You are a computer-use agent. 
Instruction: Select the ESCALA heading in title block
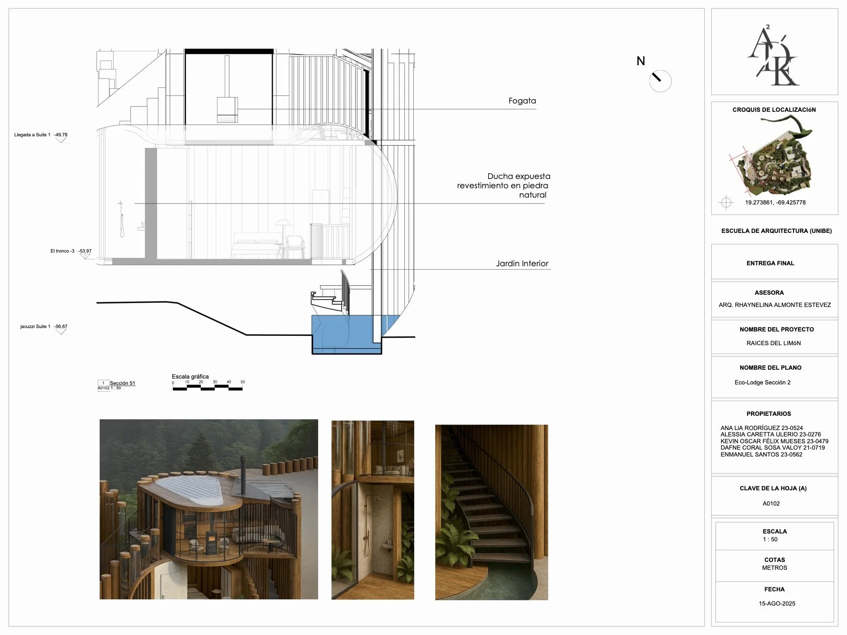(x=774, y=532)
